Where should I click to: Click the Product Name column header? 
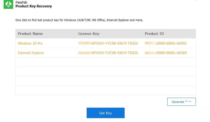click(30, 34)
